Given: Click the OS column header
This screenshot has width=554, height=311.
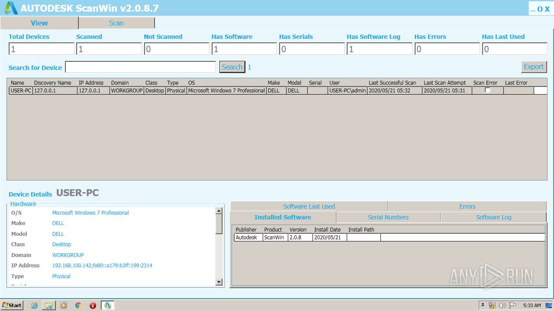Looking at the screenshot, I should [191, 83].
